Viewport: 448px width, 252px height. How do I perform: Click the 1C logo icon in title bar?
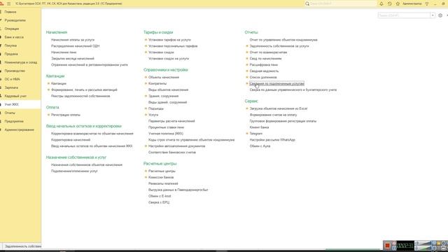click(1, 3)
